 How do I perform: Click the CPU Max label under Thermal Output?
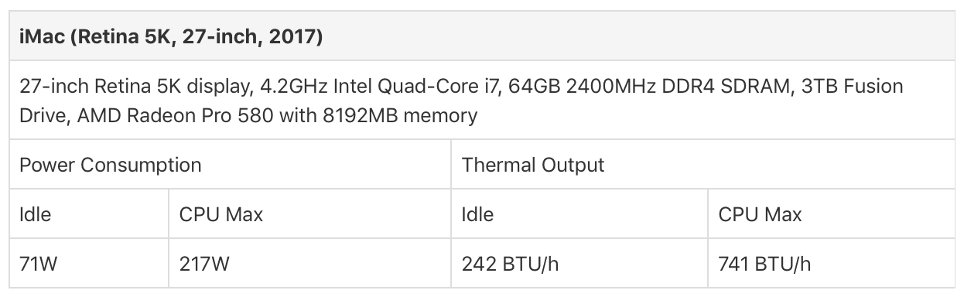(x=761, y=214)
